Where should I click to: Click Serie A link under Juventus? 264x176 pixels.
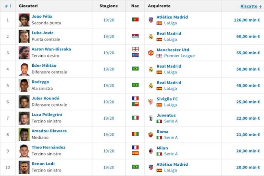point(171,121)
